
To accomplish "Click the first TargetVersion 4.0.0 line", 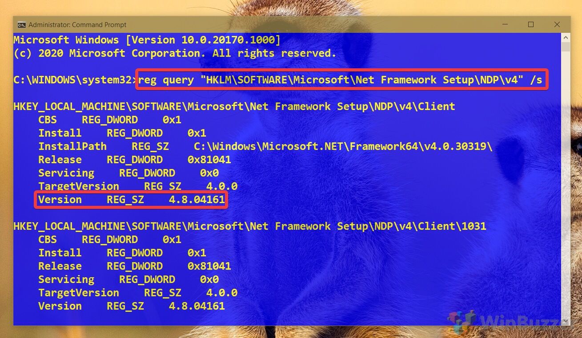I will point(138,186).
